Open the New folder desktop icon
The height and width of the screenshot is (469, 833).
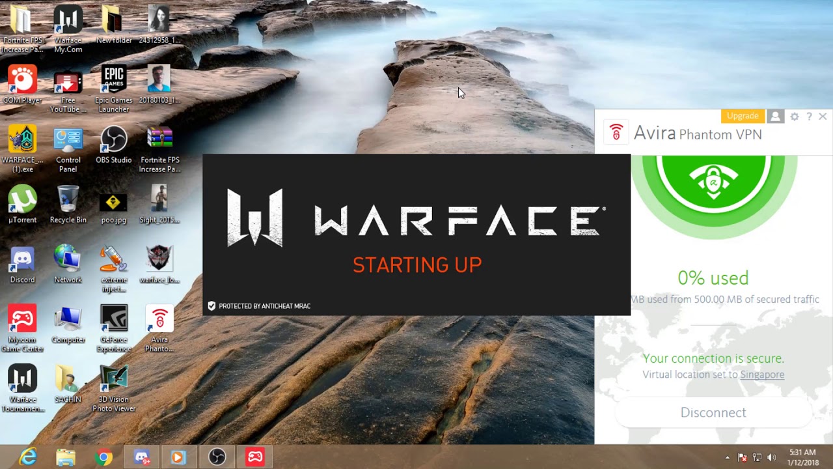click(113, 25)
